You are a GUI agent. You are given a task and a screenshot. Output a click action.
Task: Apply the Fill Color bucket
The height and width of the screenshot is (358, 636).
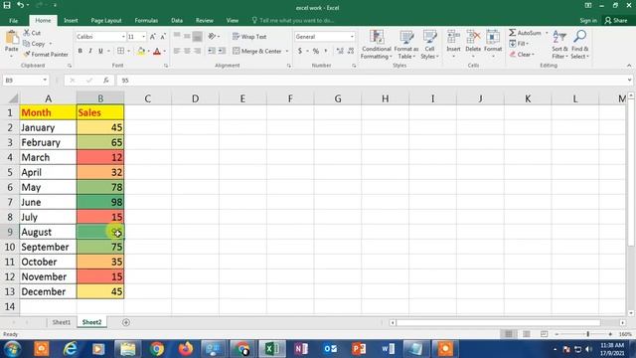pos(141,51)
